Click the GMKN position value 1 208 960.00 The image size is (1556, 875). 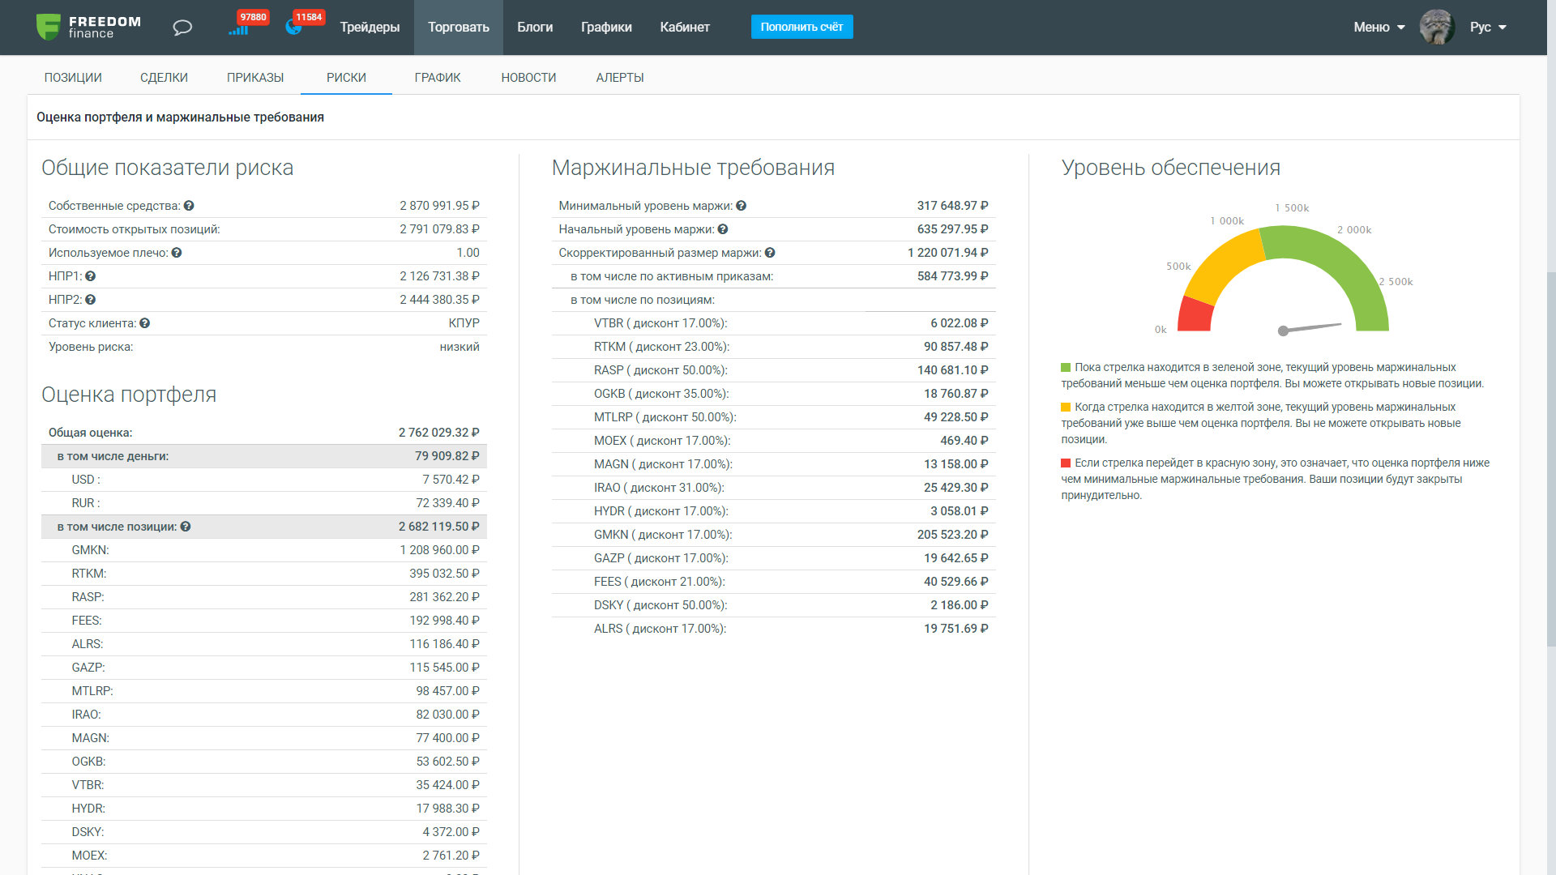pyautogui.click(x=439, y=550)
